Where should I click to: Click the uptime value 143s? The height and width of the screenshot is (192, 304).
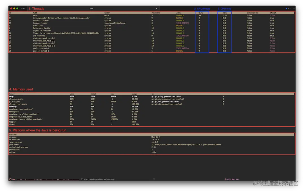point(154,152)
